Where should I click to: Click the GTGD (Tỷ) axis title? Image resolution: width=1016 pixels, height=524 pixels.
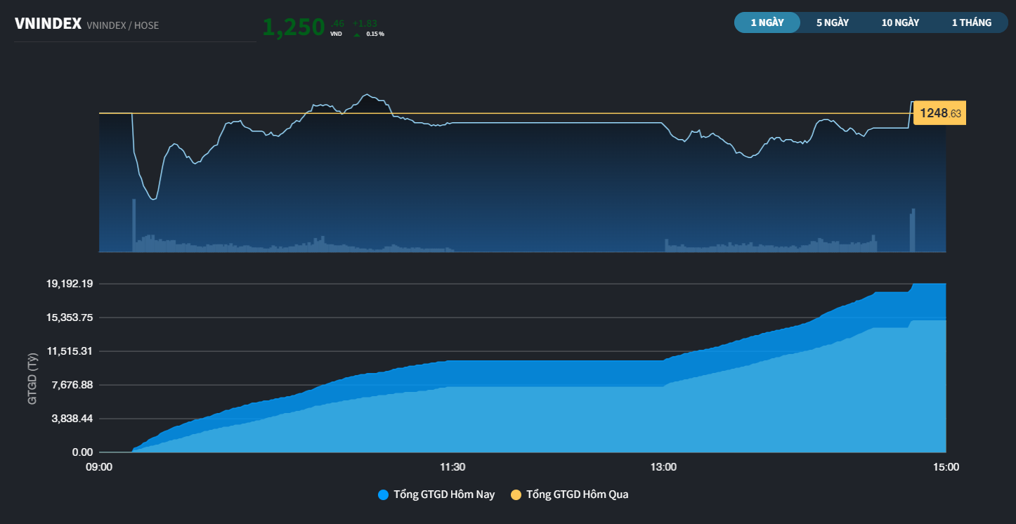pyautogui.click(x=32, y=379)
